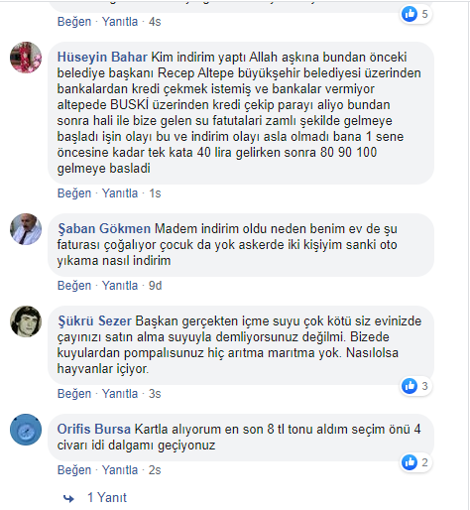Open Şaban Gökmen's name link

(104, 228)
